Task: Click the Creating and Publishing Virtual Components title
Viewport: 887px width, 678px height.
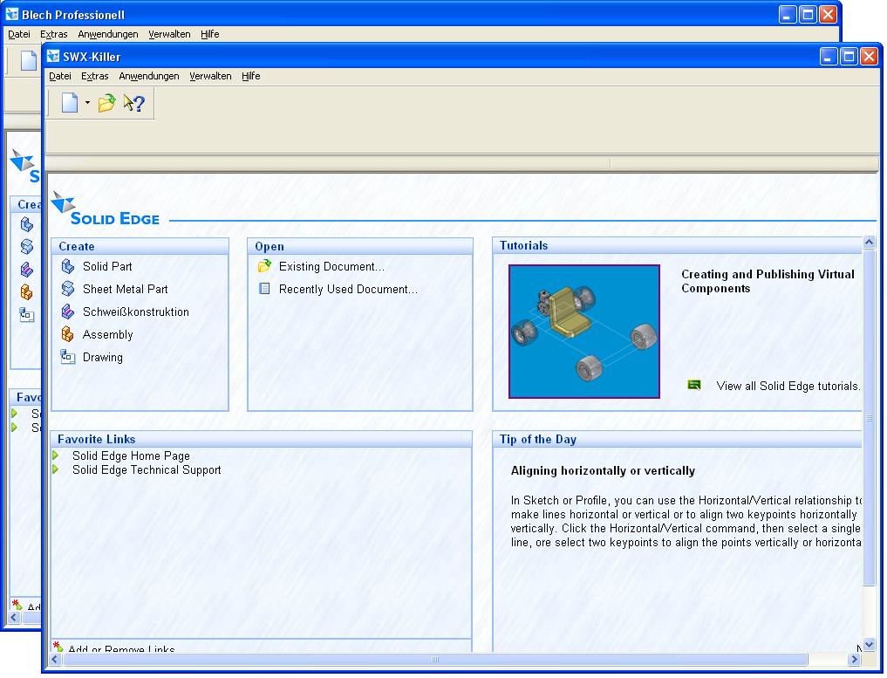Action: 768,281
